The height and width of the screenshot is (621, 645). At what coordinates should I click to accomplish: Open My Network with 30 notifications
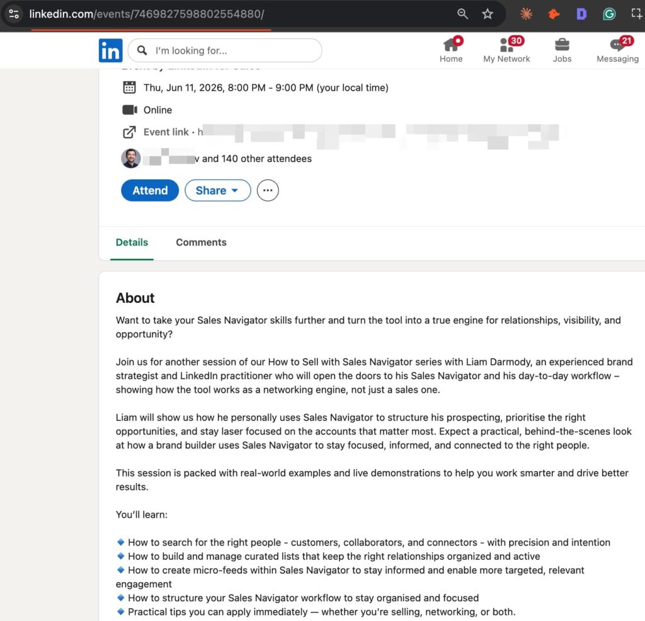click(x=507, y=50)
